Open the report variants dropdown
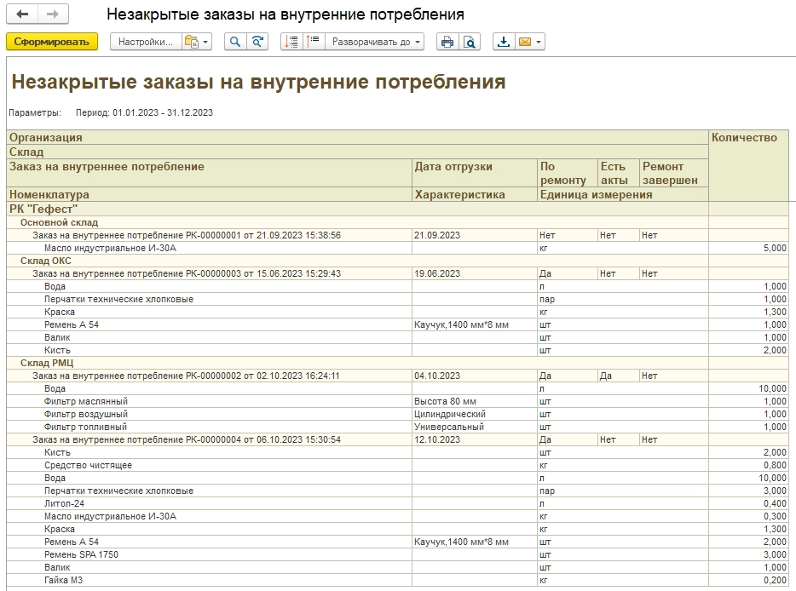Image resolution: width=796 pixels, height=591 pixels. [196, 42]
